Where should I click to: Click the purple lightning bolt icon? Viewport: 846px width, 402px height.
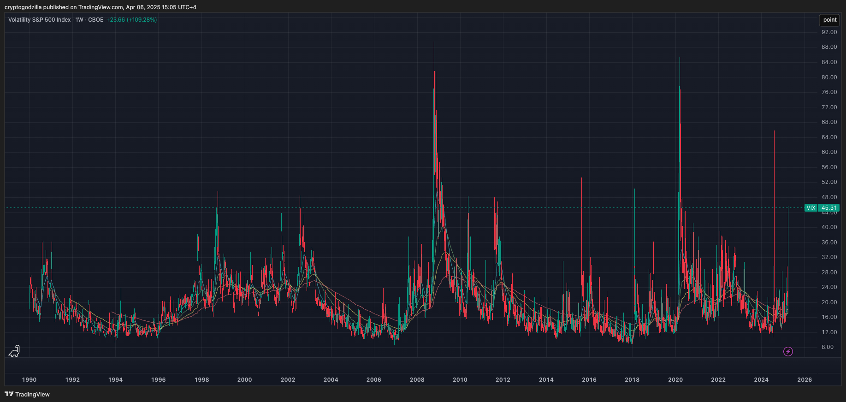pyautogui.click(x=788, y=352)
